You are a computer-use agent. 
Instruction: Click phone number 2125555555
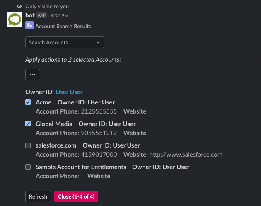coord(99,111)
